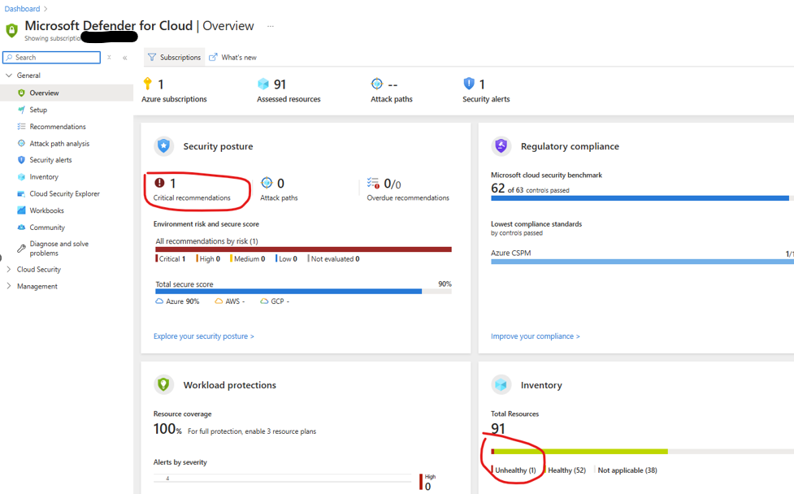Image resolution: width=794 pixels, height=494 pixels.
Task: Click the 1 Critical recommendations tile
Action: tap(192, 189)
